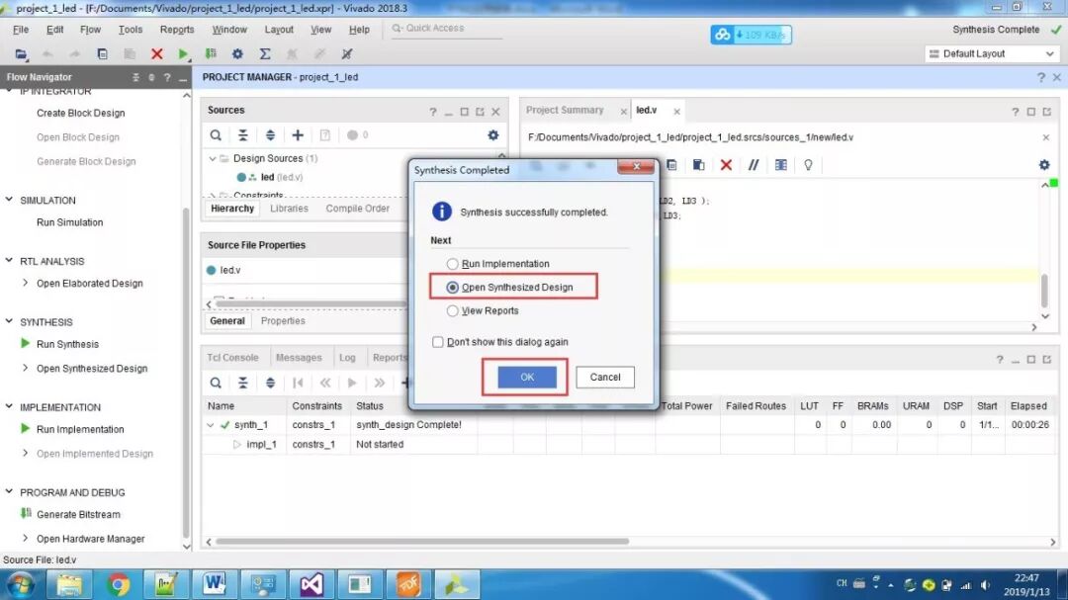1068x600 pixels.
Task: Collapse PROGRAM AND DEBUG section
Action: click(x=9, y=491)
